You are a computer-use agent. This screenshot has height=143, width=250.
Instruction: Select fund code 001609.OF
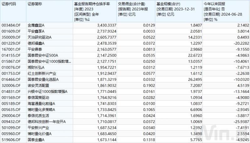(11, 31)
